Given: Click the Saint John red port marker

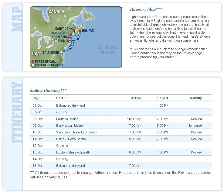Looking at the screenshot, I should [x=74, y=30].
